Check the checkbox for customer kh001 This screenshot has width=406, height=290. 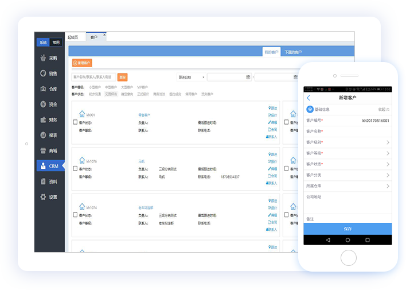pyautogui.click(x=75, y=122)
